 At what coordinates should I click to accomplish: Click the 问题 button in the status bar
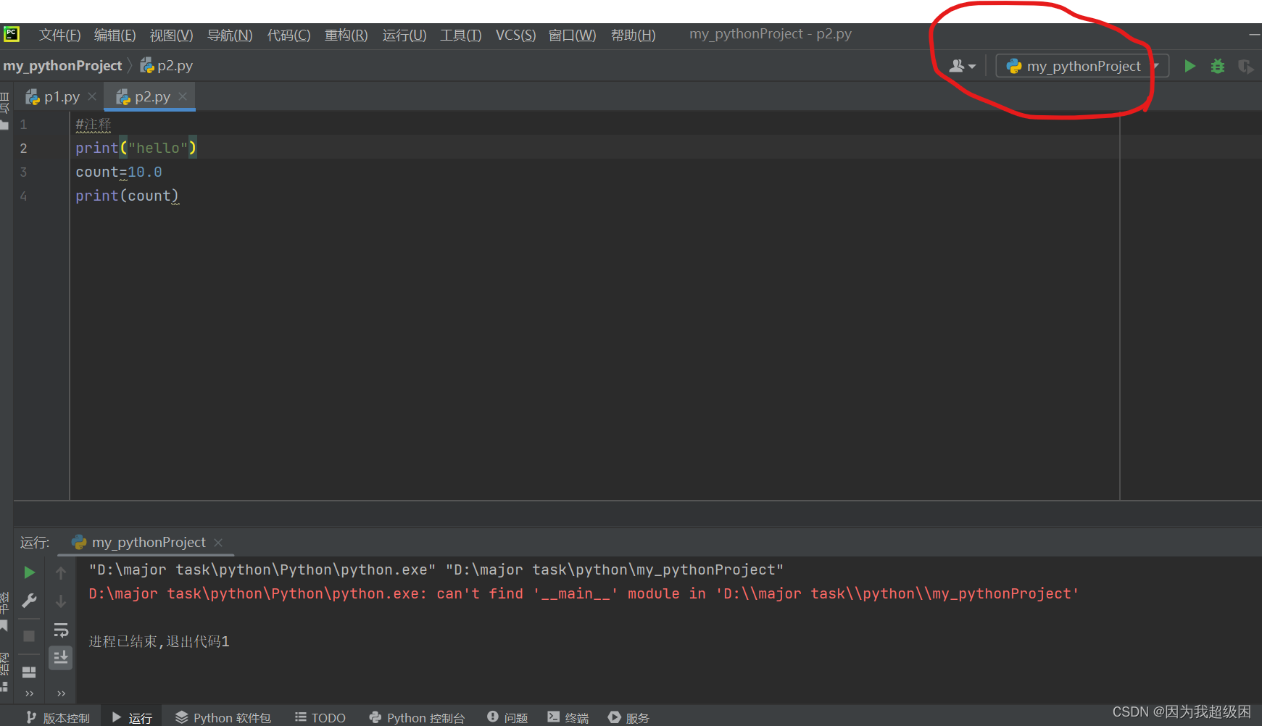pos(507,717)
